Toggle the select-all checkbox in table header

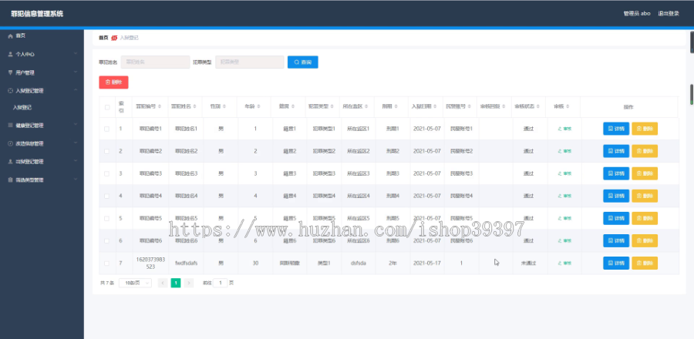click(x=106, y=107)
